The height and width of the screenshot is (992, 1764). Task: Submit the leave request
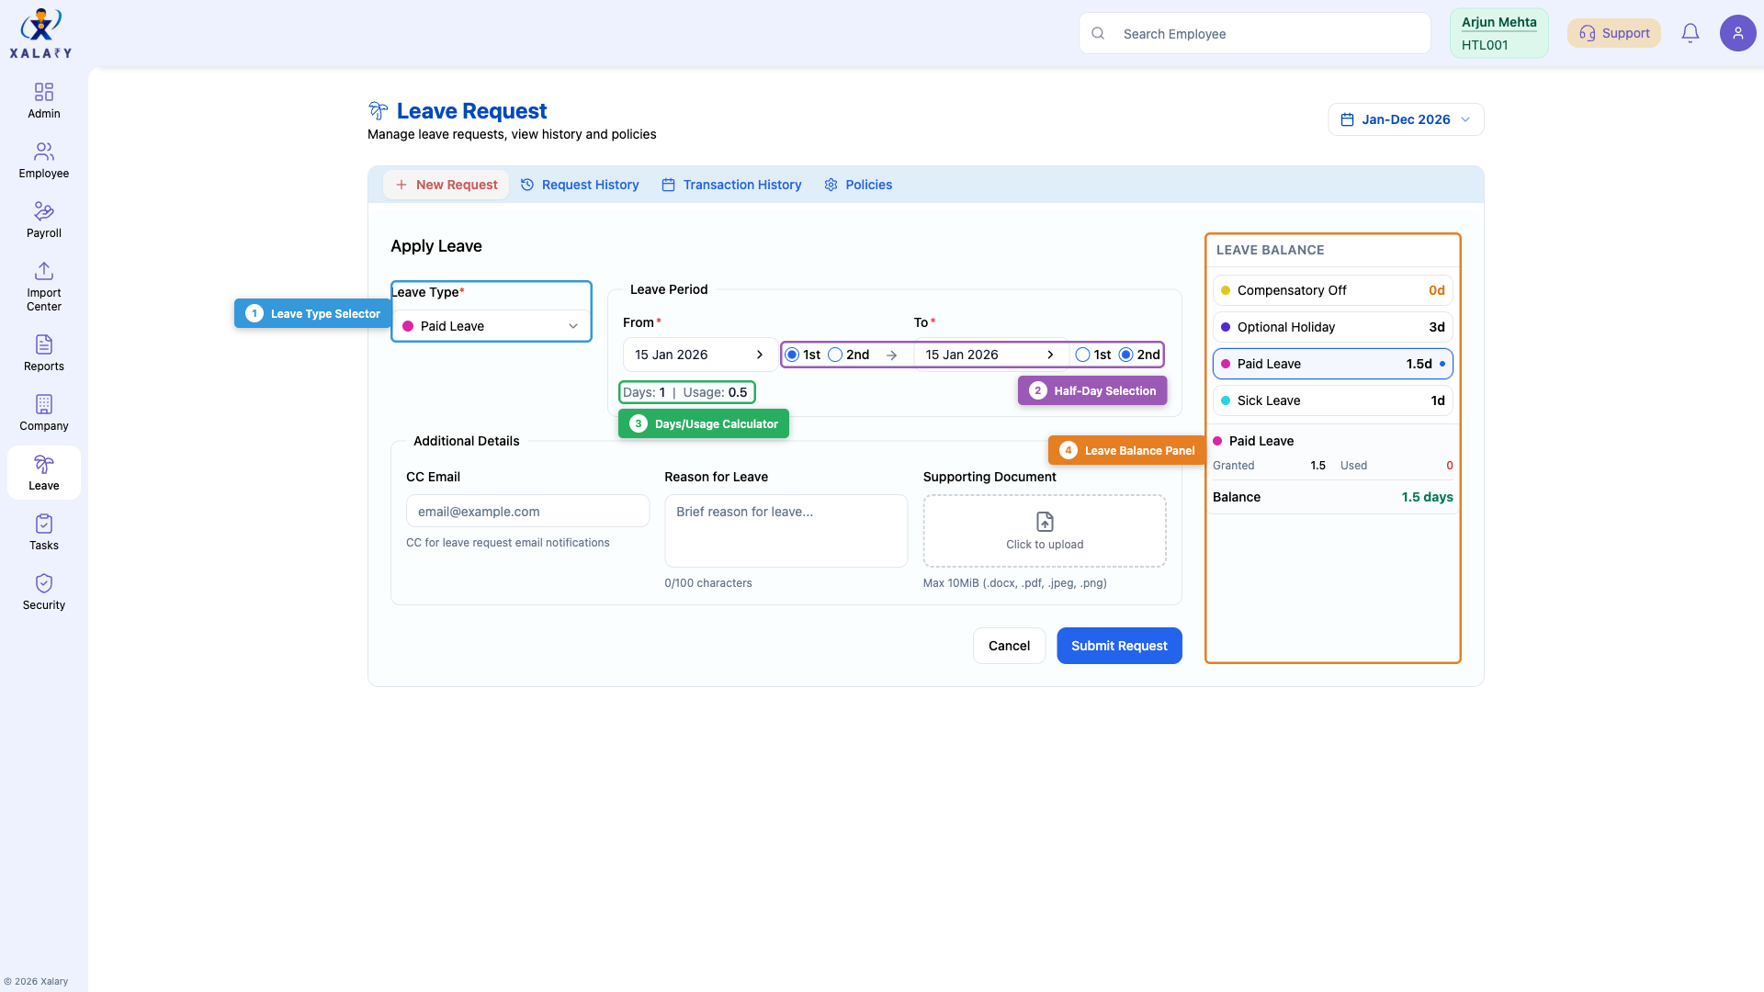(x=1119, y=646)
